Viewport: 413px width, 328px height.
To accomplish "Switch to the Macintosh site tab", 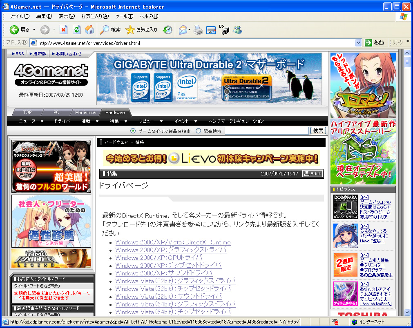I will [86, 113].
